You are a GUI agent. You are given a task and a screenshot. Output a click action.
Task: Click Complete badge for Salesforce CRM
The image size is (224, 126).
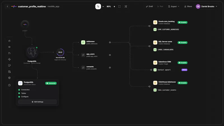tap(183, 63)
